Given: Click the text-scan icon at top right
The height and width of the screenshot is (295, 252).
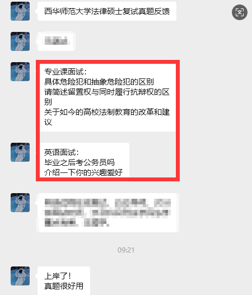Looking at the screenshot, I should 239,12.
